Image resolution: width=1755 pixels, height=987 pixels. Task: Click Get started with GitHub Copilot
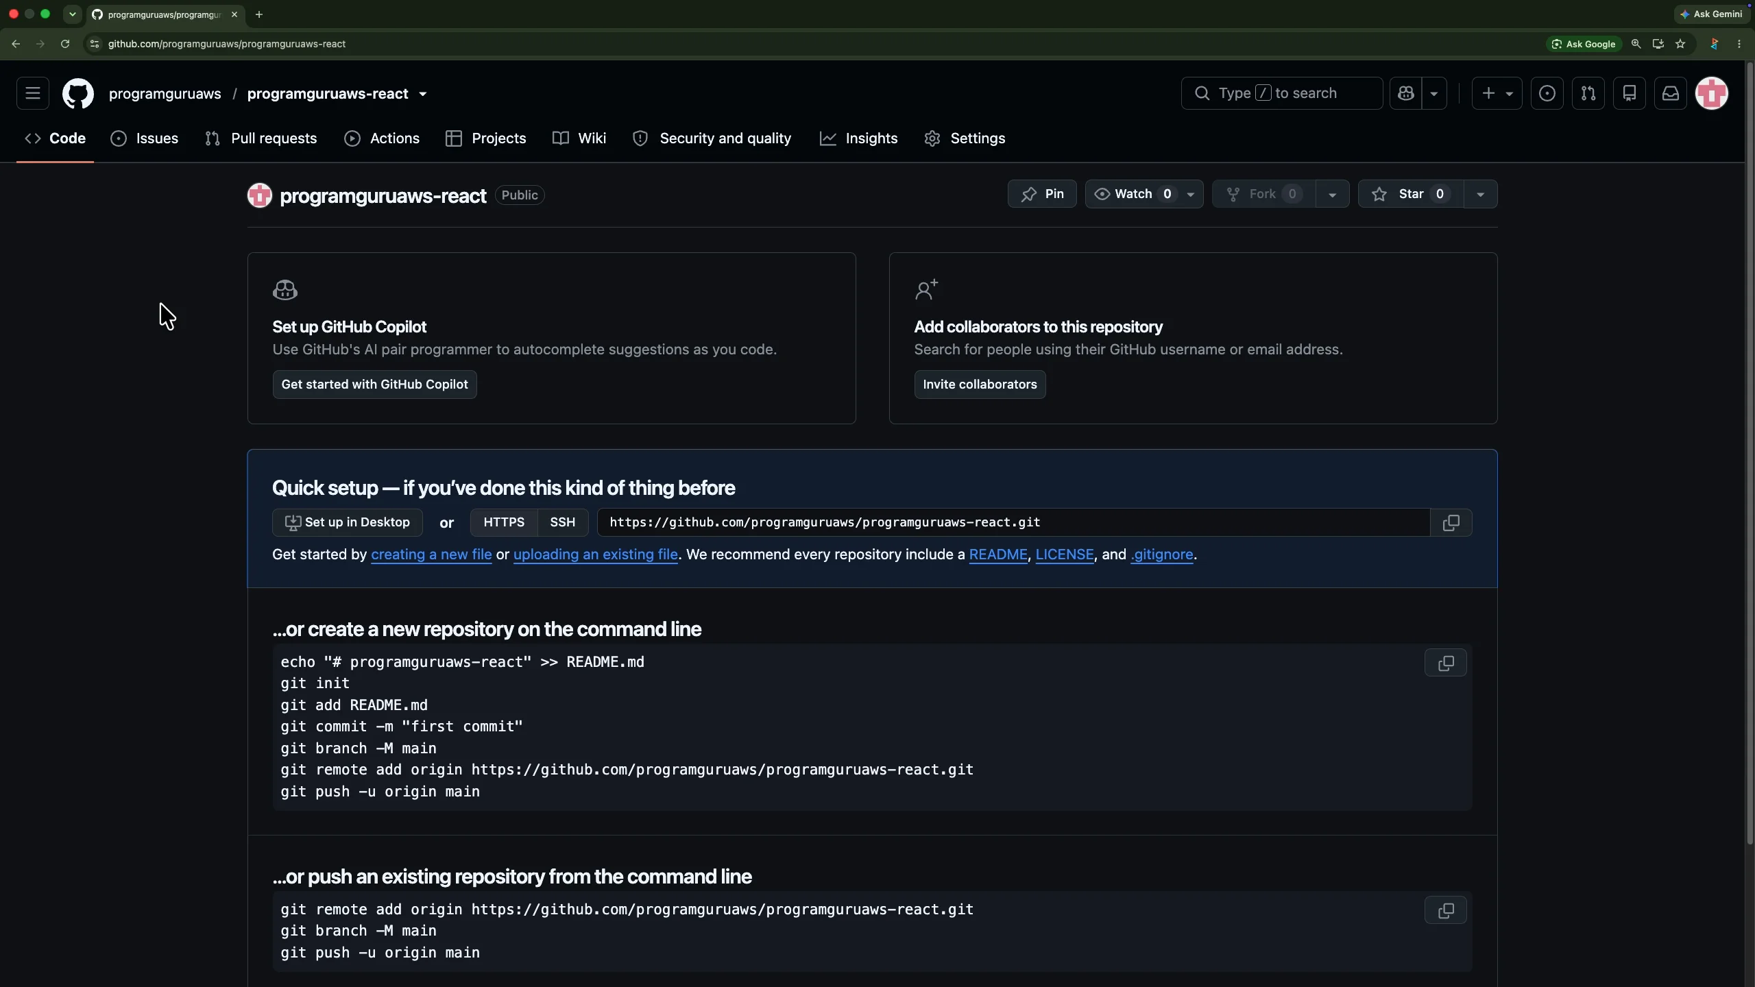tap(374, 385)
